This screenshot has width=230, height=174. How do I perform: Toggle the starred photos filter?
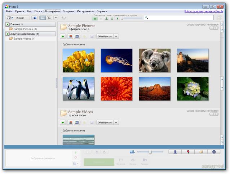(x=95, y=19)
